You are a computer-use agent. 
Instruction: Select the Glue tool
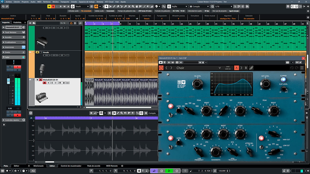pyautogui.click(x=126, y=6)
